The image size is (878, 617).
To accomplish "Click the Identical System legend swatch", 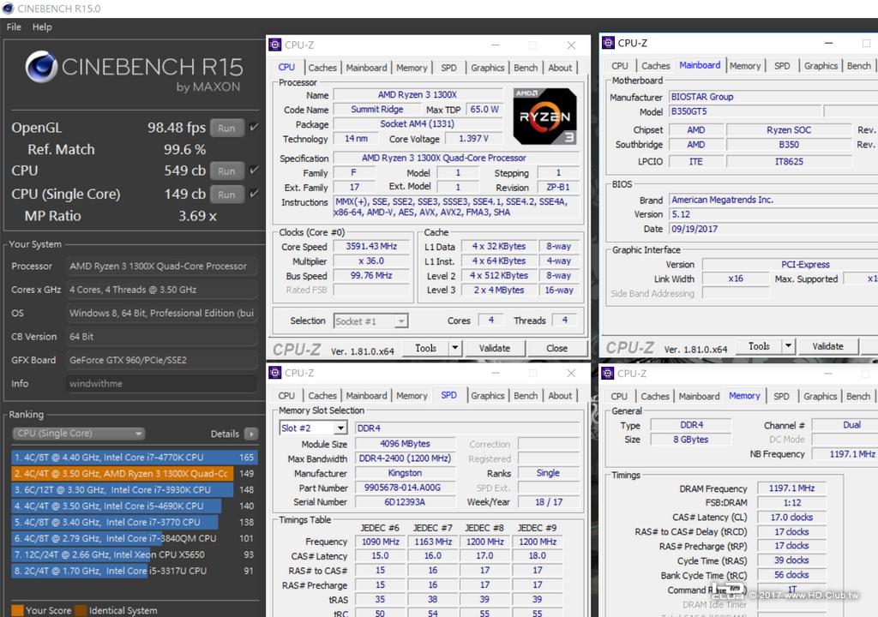I will click(x=81, y=610).
